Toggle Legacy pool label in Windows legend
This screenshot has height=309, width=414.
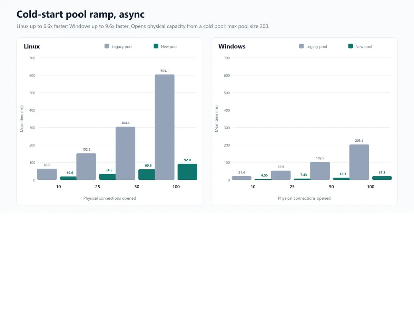[x=317, y=47]
